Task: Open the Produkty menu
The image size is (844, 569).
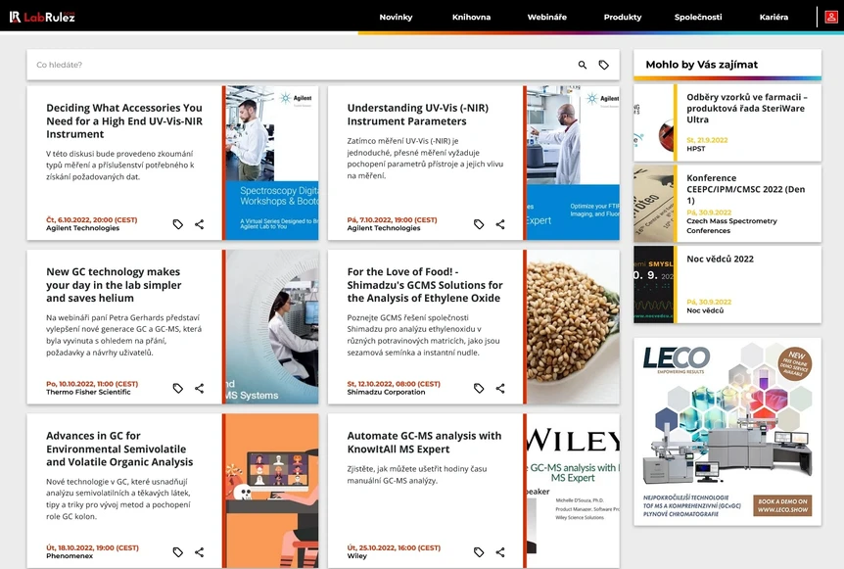Action: coord(623,18)
